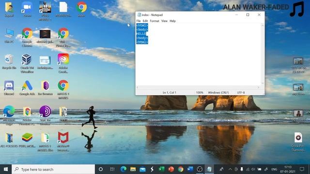Viewport: 310px width, 174px height.
Task: Open the View menu in Notepad
Action: (164, 21)
